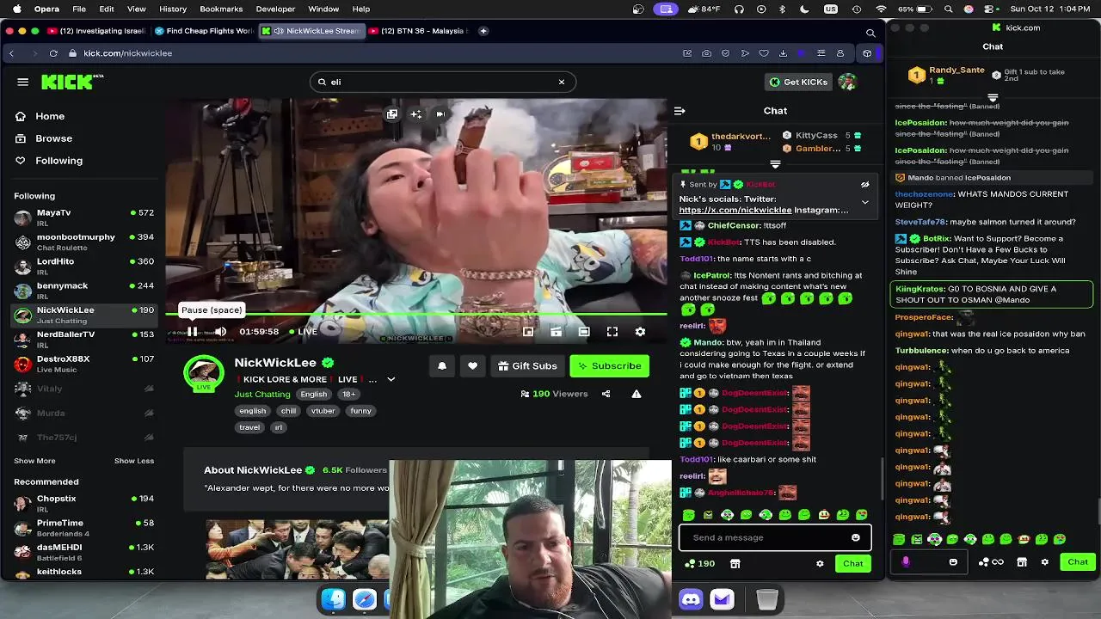Open moonbootmurphy channel in Following list
The image size is (1101, 619).
tap(83, 242)
